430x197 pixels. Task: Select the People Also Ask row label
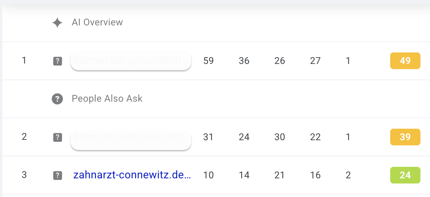point(107,99)
